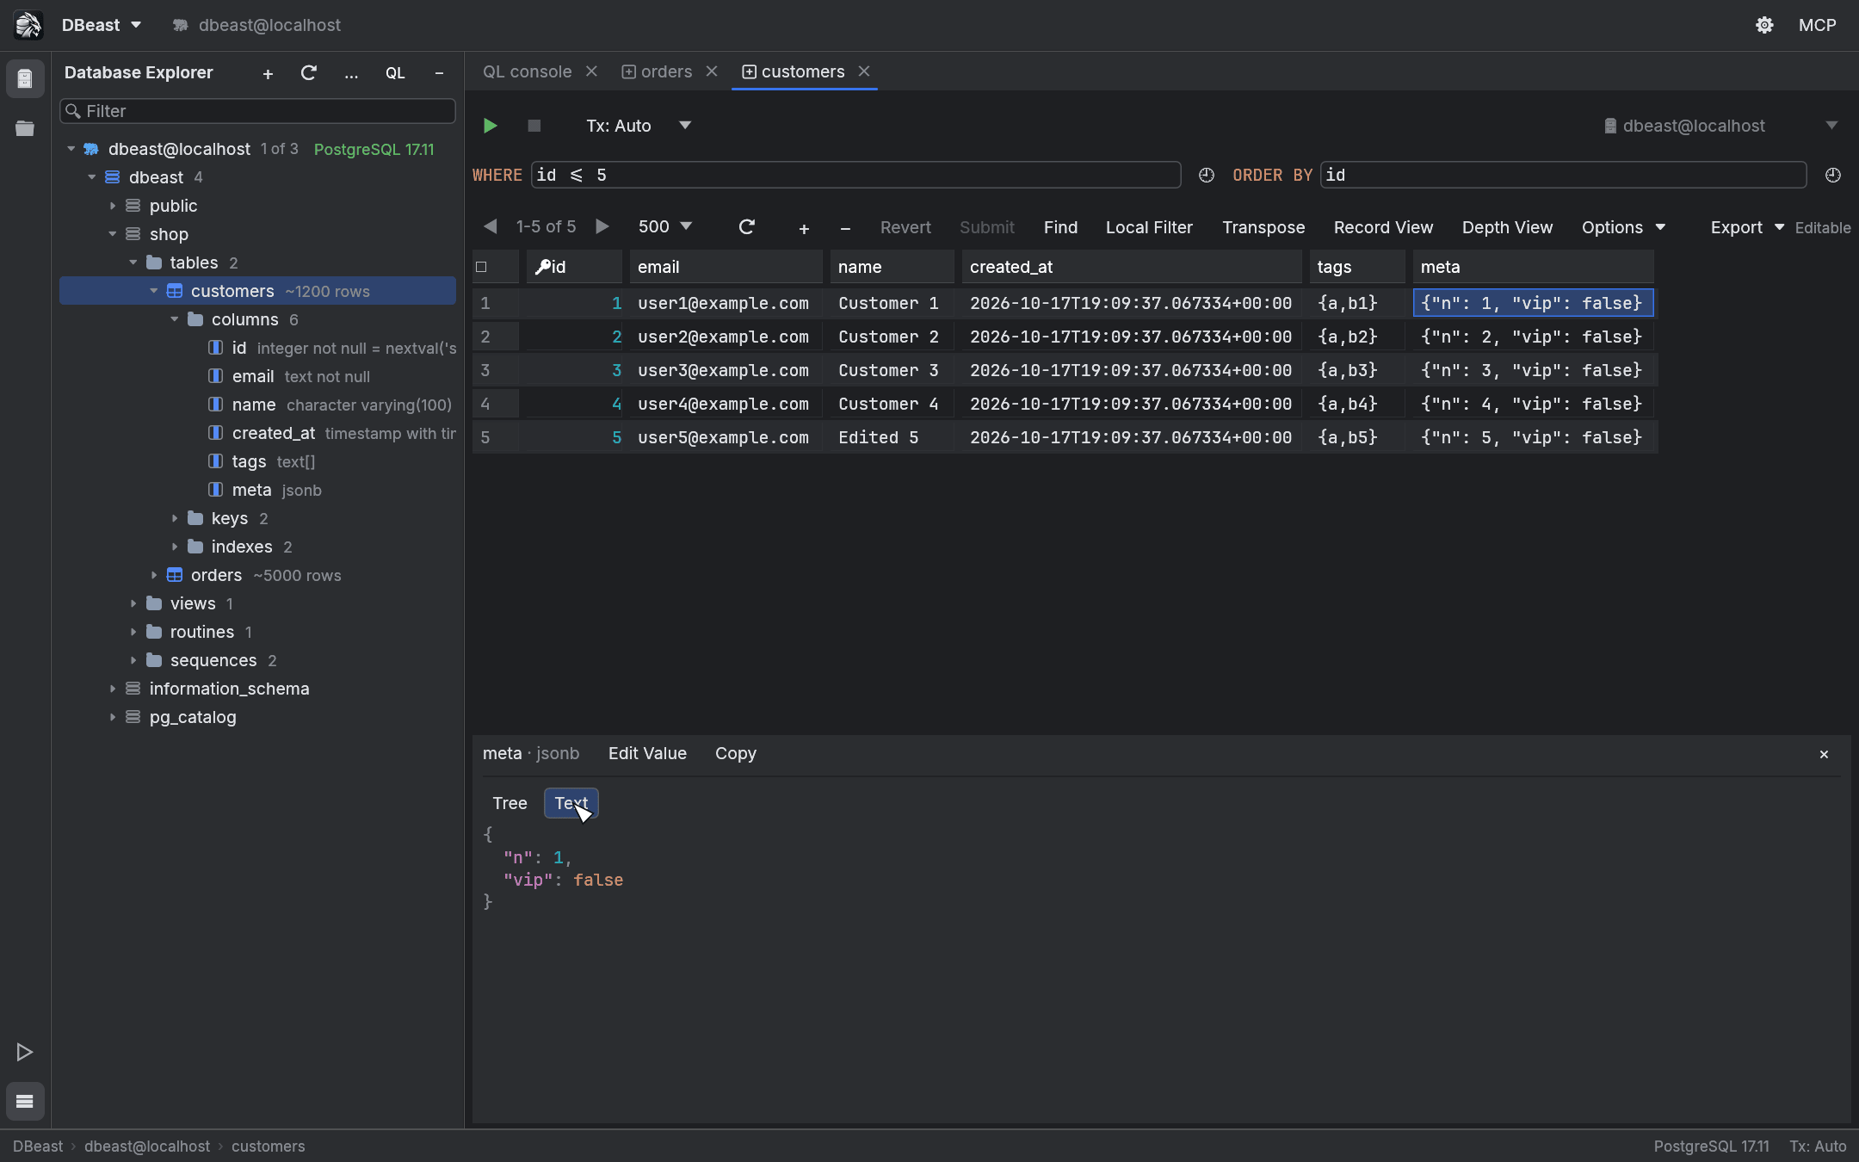The height and width of the screenshot is (1162, 1859).
Task: Toggle bottom panel icon in left rail
Action: (x=25, y=1101)
